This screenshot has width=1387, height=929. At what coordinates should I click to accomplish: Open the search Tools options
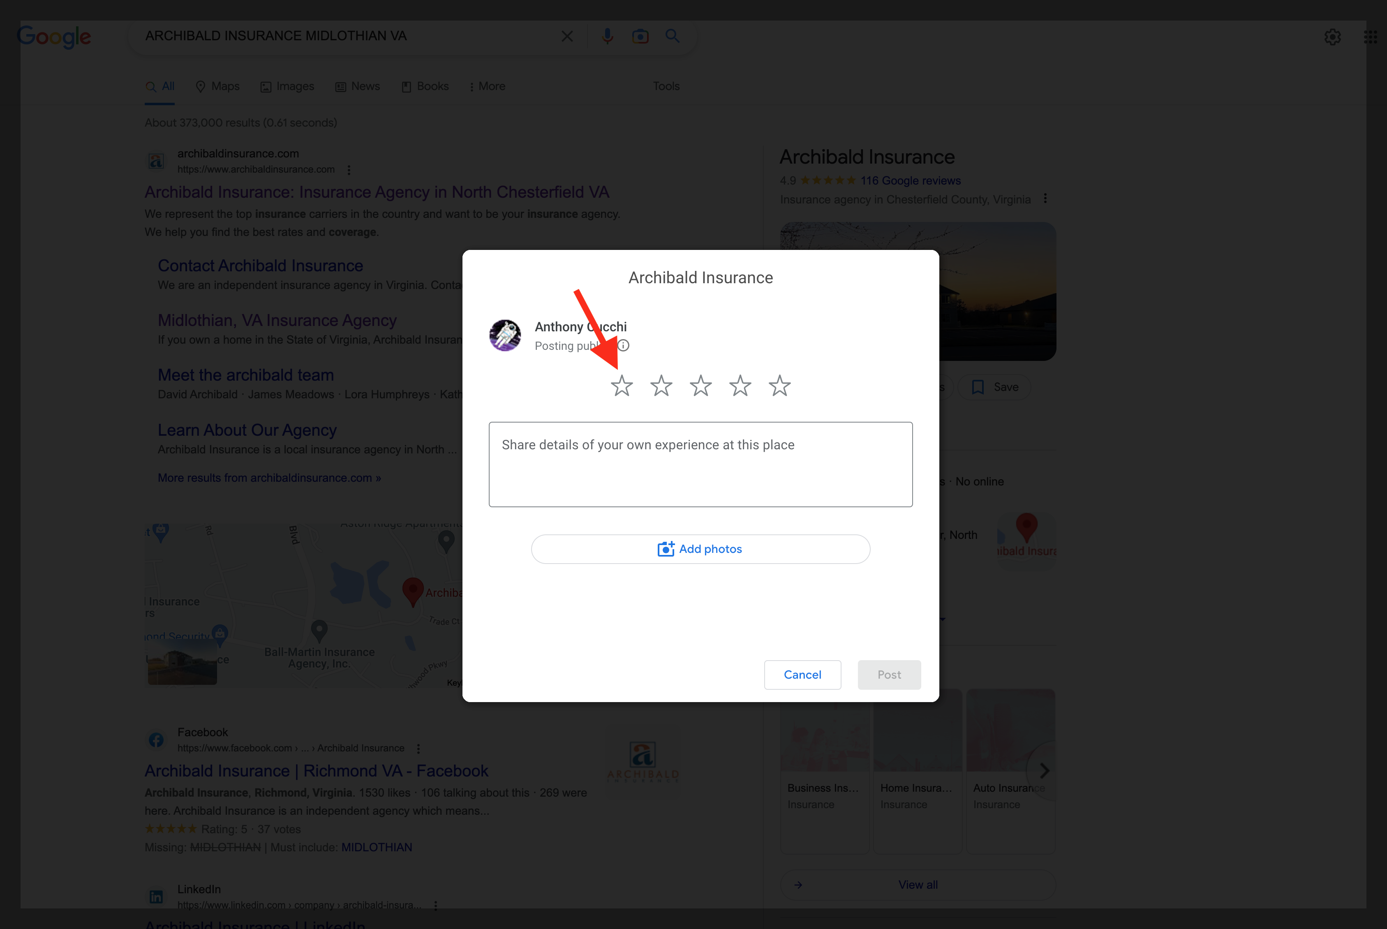pos(666,86)
